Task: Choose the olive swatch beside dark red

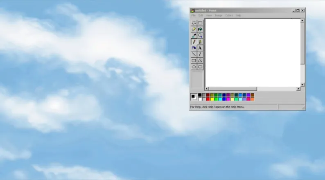Action: 212,95
